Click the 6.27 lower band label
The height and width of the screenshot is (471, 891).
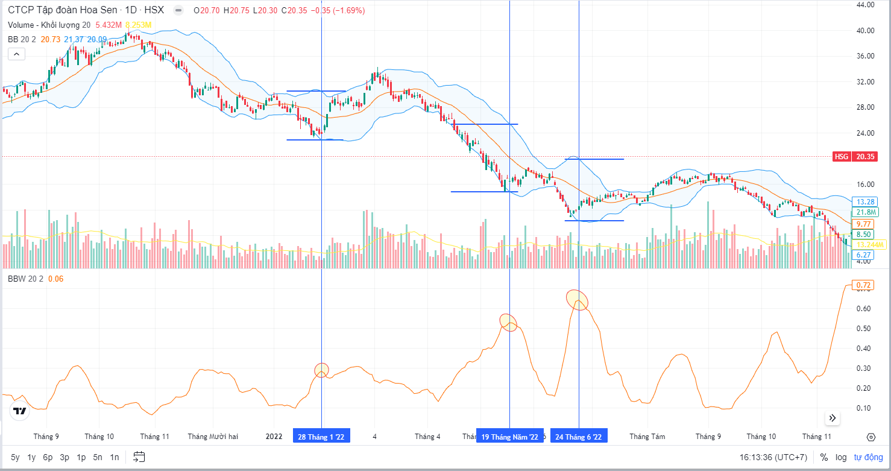click(x=863, y=255)
